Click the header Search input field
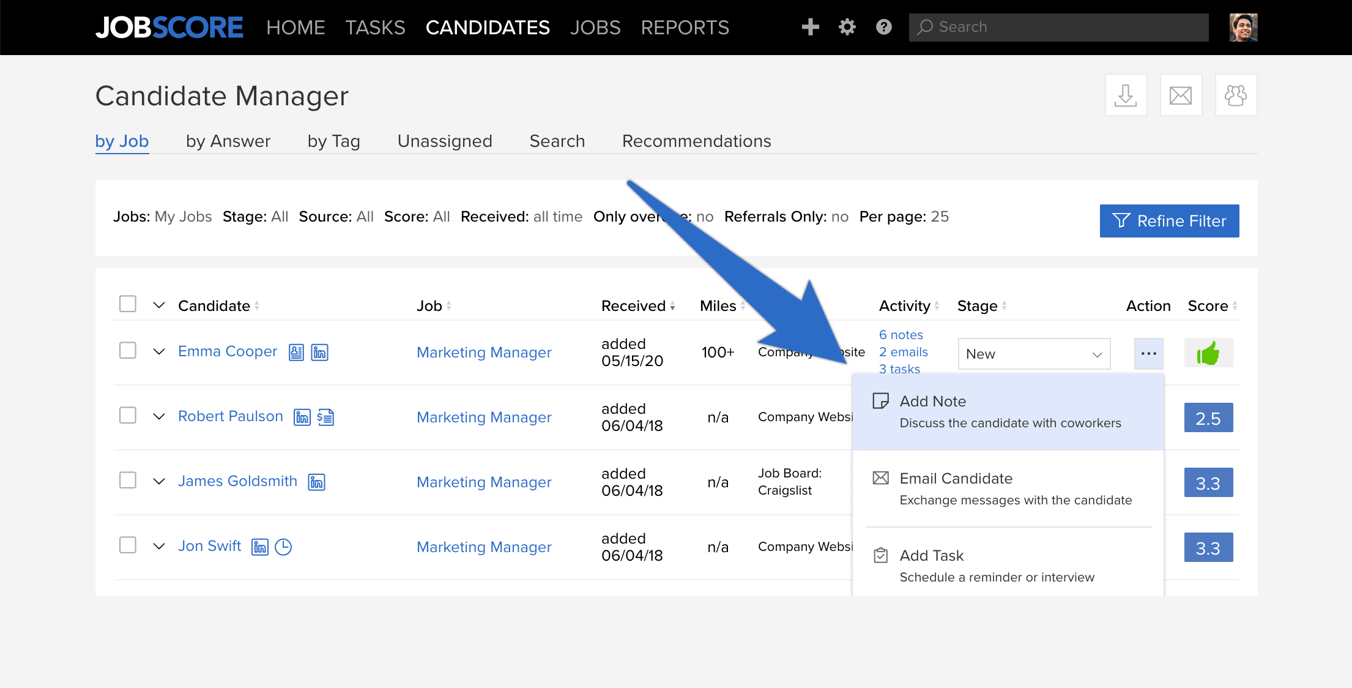The width and height of the screenshot is (1352, 688). (1058, 27)
